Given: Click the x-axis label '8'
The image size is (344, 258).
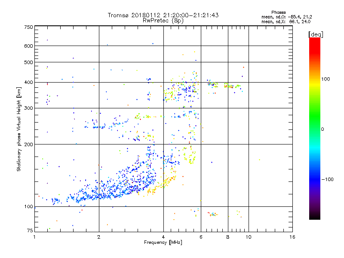Looking at the screenshot, I should pos(228,237).
